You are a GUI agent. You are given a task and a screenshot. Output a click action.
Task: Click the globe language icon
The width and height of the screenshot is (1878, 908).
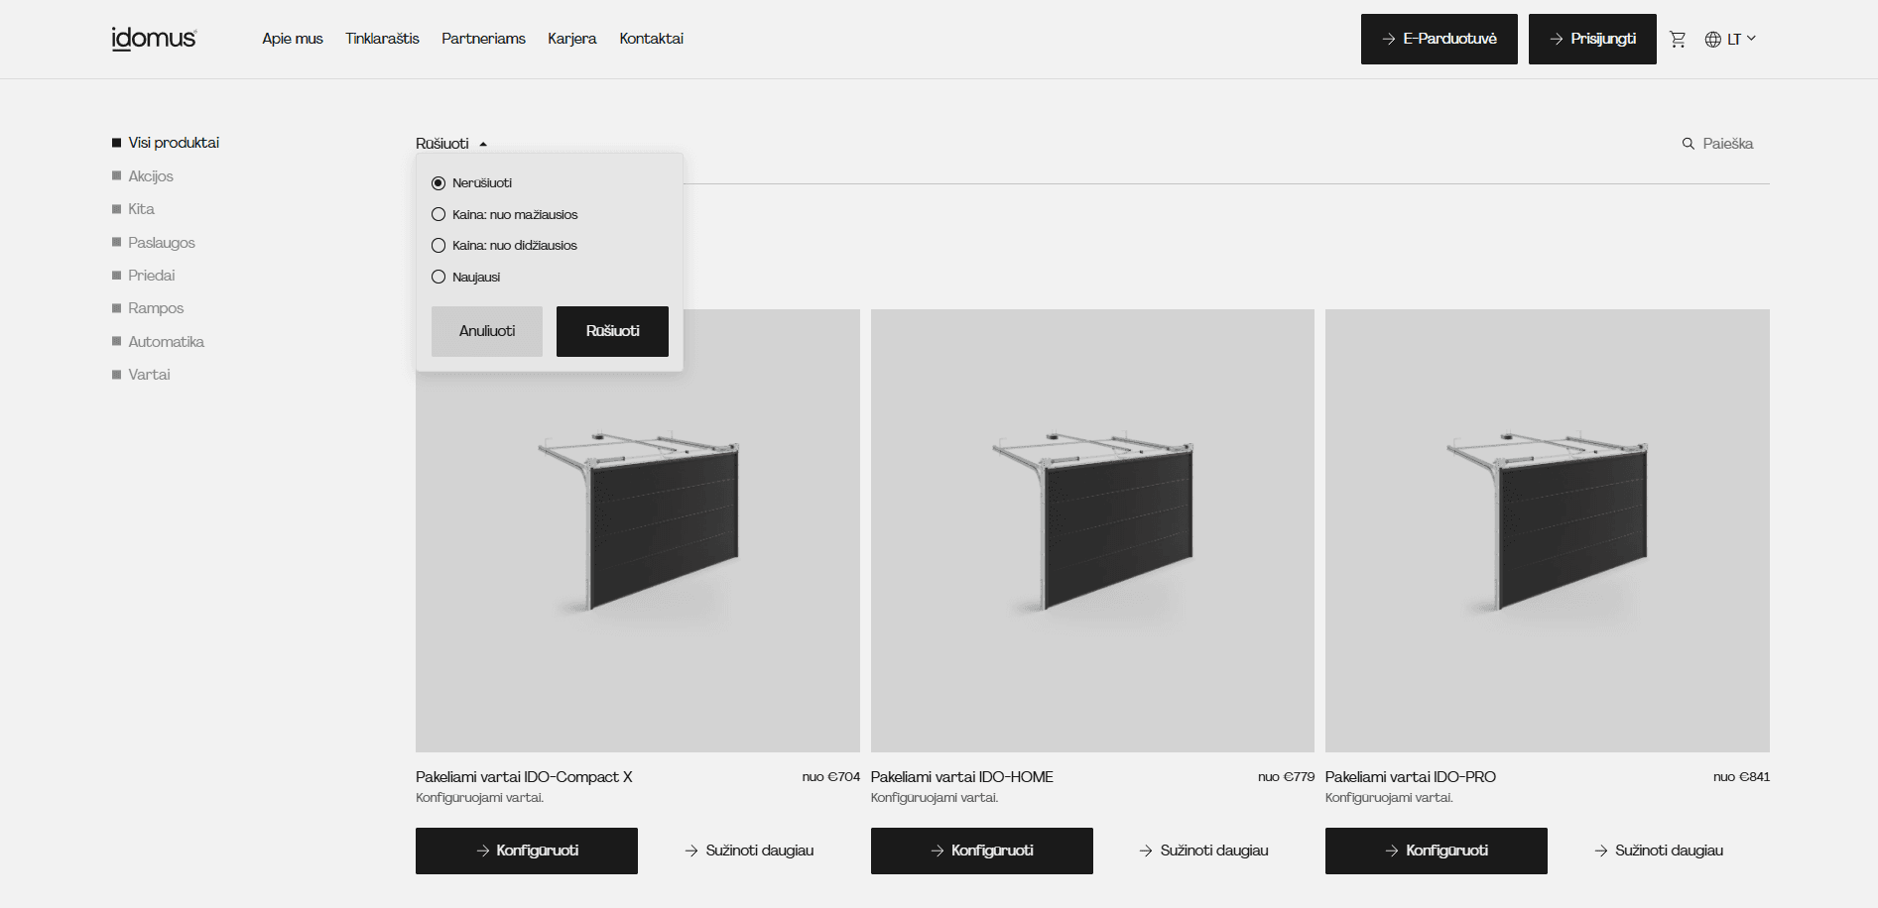[1712, 40]
